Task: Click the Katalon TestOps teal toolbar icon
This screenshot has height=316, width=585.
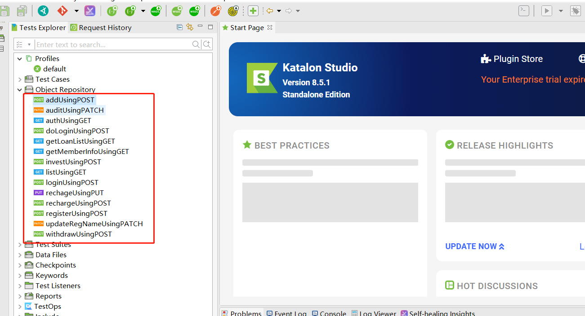Action: [43, 11]
